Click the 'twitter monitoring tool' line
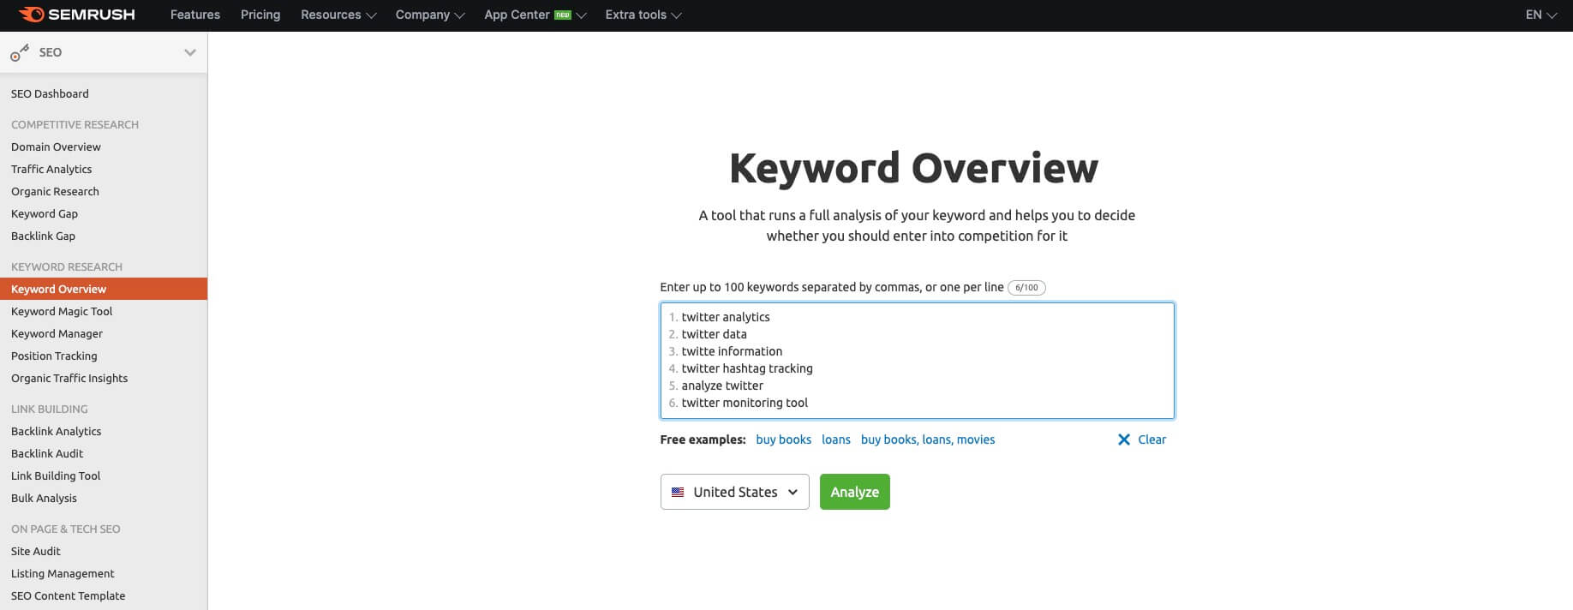The height and width of the screenshot is (610, 1573). [745, 403]
